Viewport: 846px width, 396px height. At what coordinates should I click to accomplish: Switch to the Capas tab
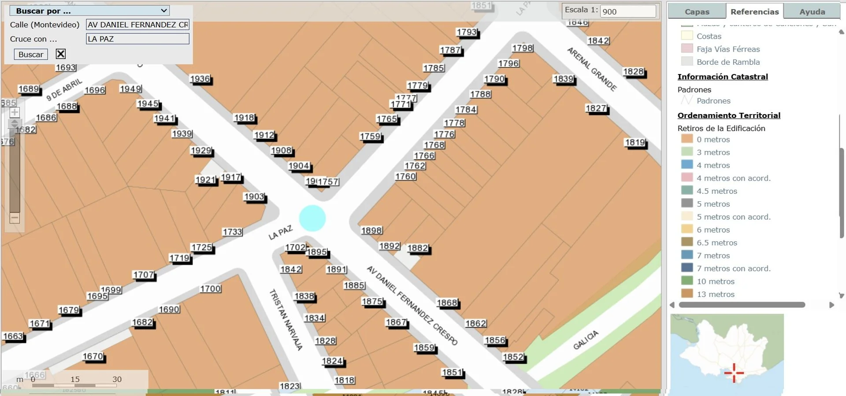[697, 11]
